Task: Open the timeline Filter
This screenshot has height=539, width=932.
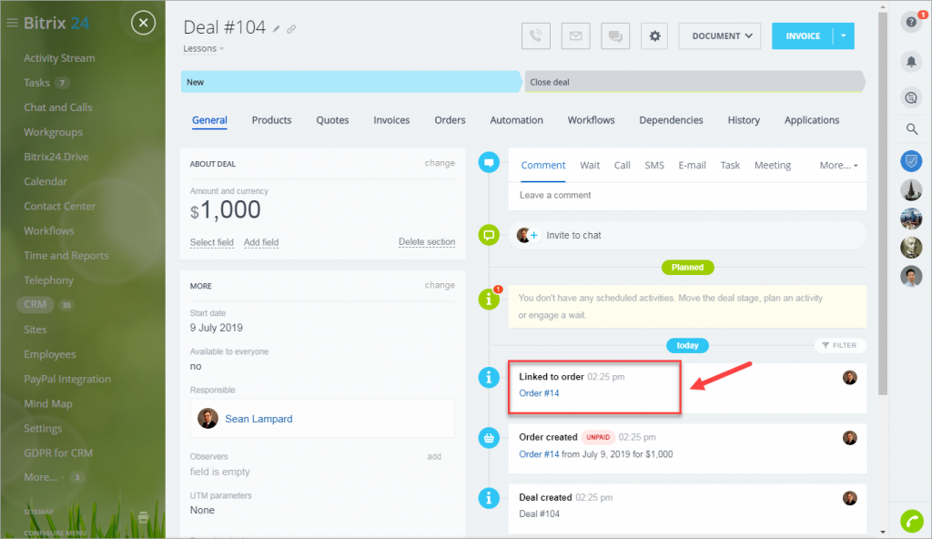Action: (x=839, y=345)
